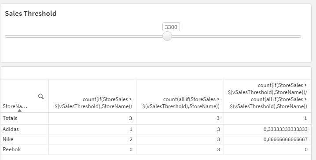Click the Sales Threshold slider handle

point(167,36)
